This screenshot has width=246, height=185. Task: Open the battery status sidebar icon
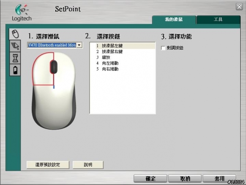(x=15, y=70)
